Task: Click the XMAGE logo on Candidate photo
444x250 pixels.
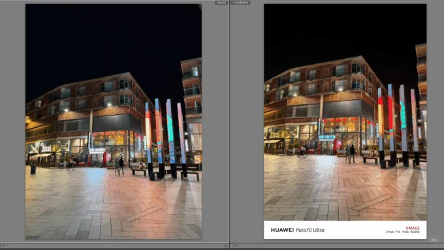Action: click(412, 228)
